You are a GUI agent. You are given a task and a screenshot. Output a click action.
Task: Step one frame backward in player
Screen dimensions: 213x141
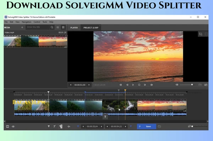click(x=127, y=85)
